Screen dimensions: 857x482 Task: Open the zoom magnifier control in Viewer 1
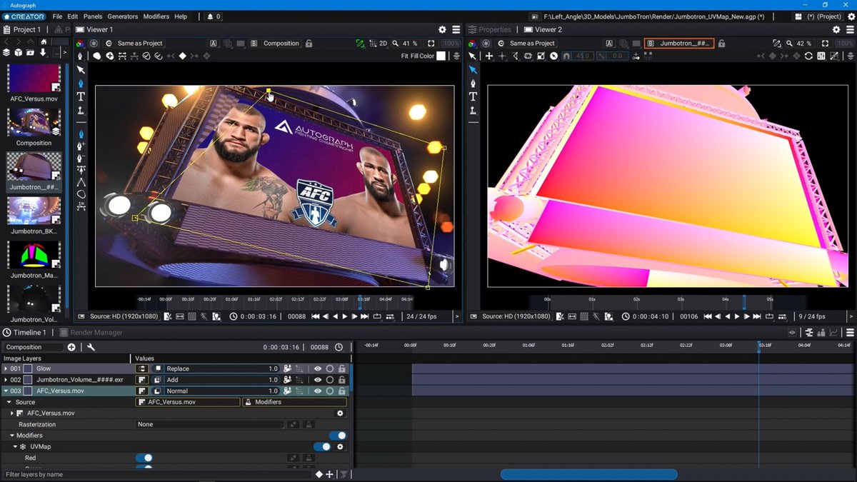396,43
